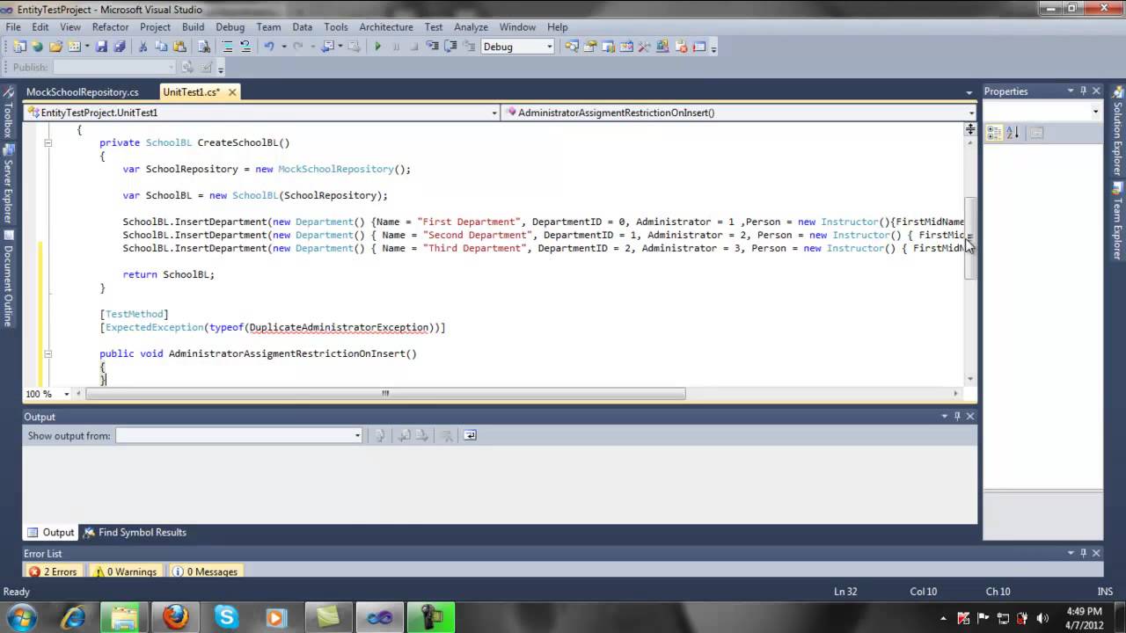Save the current file with Save icon

101,47
